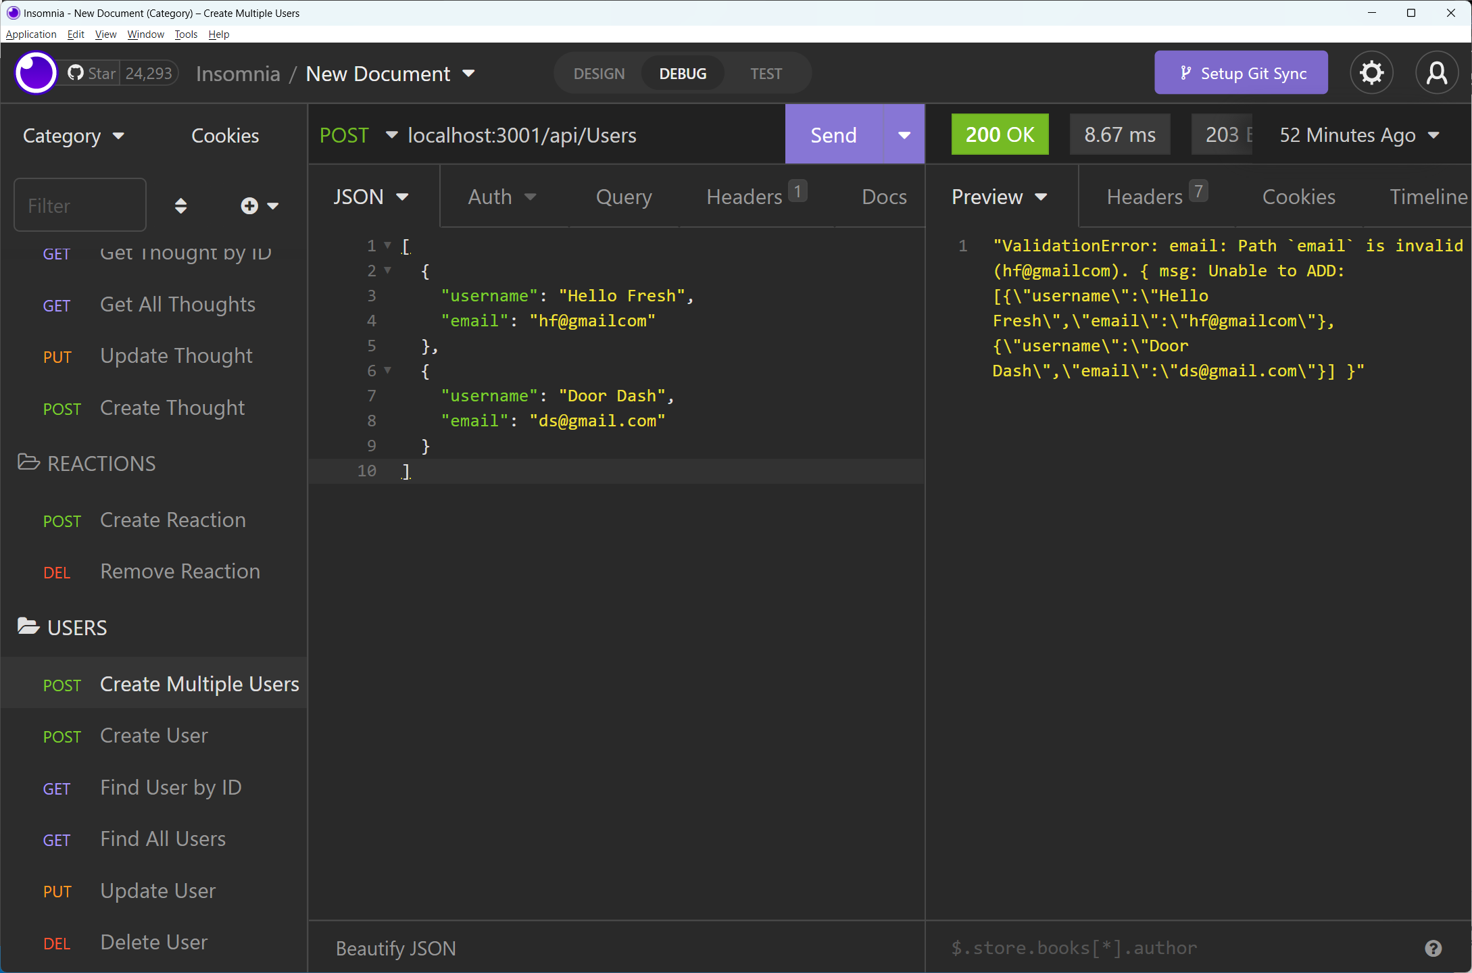Open the New Document dropdown
Viewport: 1472px width, 973px height.
pyautogui.click(x=391, y=74)
